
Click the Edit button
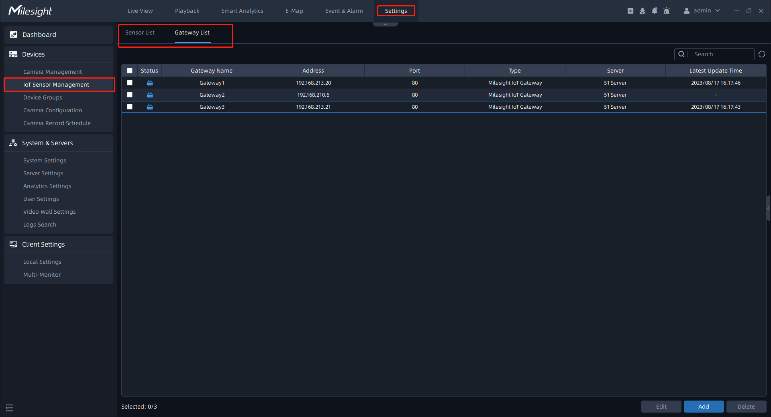tap(661, 407)
